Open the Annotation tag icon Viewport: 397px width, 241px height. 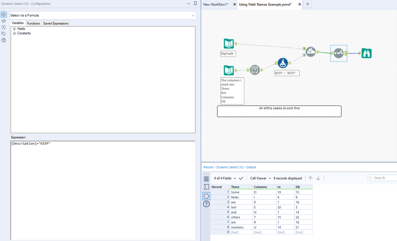point(4,34)
